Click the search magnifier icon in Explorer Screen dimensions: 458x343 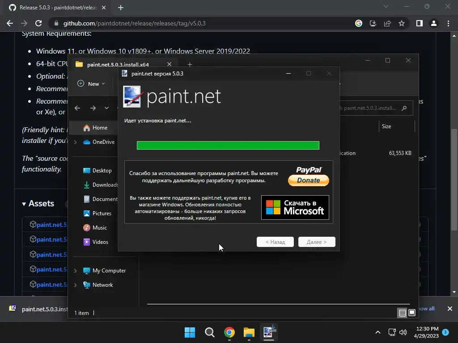pyautogui.click(x=404, y=108)
